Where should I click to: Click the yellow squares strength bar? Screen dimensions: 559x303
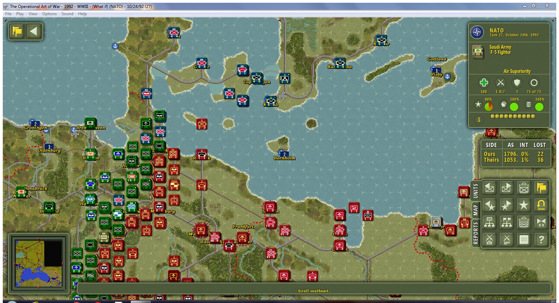click(513, 116)
